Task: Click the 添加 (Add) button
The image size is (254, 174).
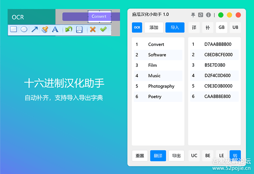Action: [x=154, y=27]
